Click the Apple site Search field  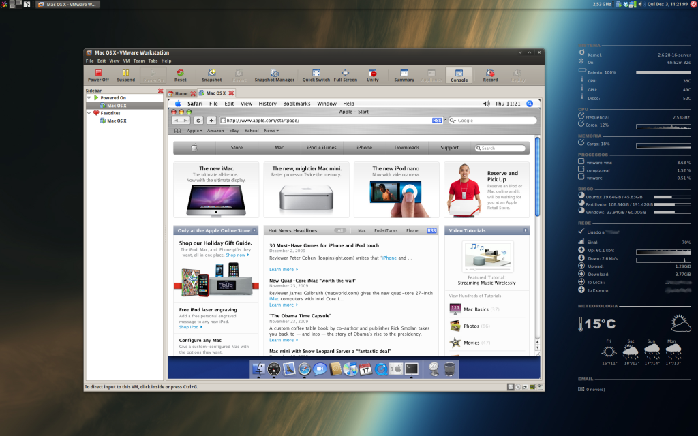point(500,148)
